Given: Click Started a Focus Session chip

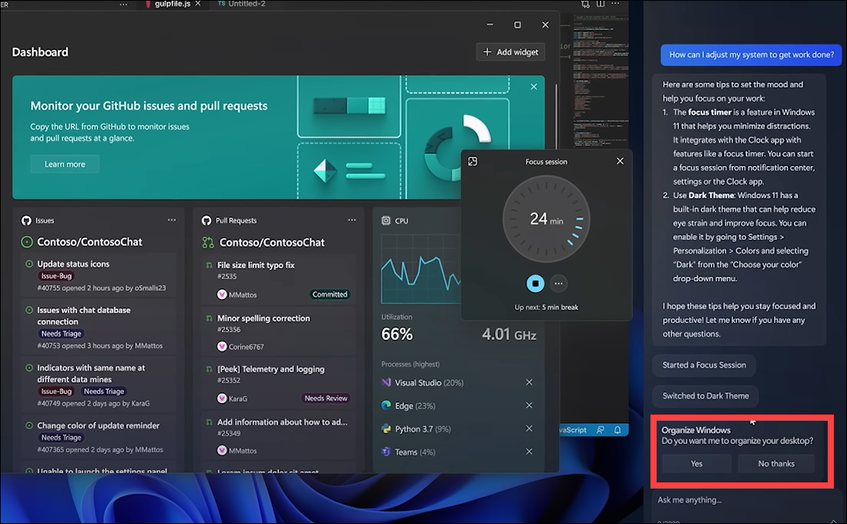Looking at the screenshot, I should [704, 365].
